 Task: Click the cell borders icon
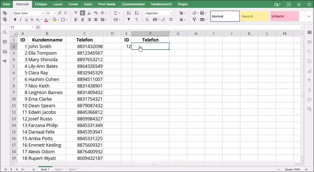63,20
